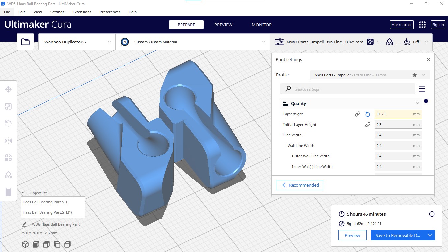448x252 pixels.
Task: Expand the print settings summary dropdown
Action: (x=426, y=42)
